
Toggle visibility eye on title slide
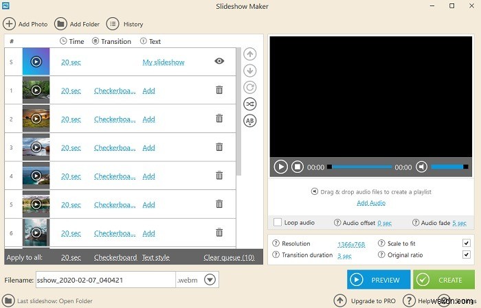point(219,61)
